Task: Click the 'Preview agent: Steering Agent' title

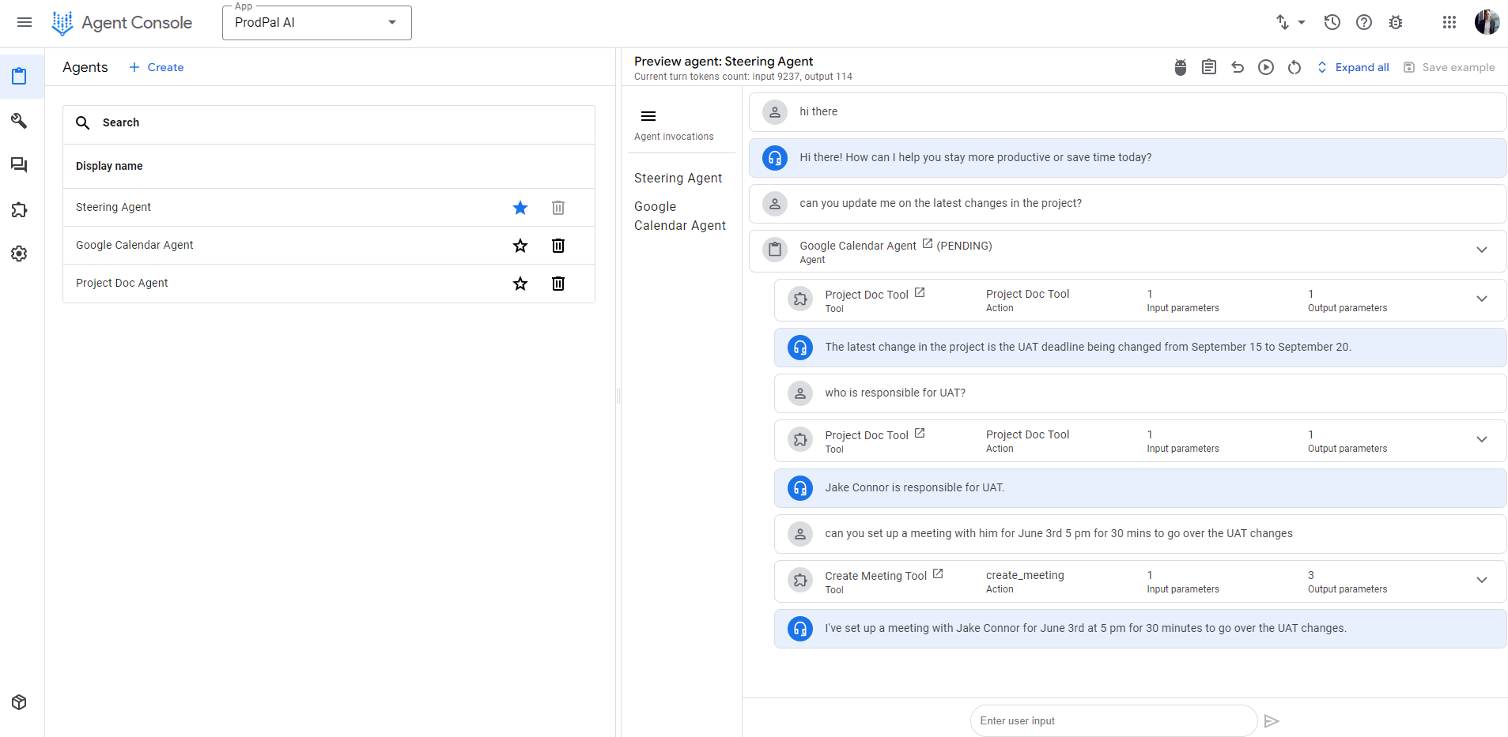Action: [724, 61]
